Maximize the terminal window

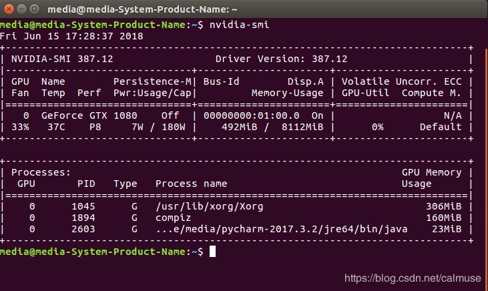(34, 9)
